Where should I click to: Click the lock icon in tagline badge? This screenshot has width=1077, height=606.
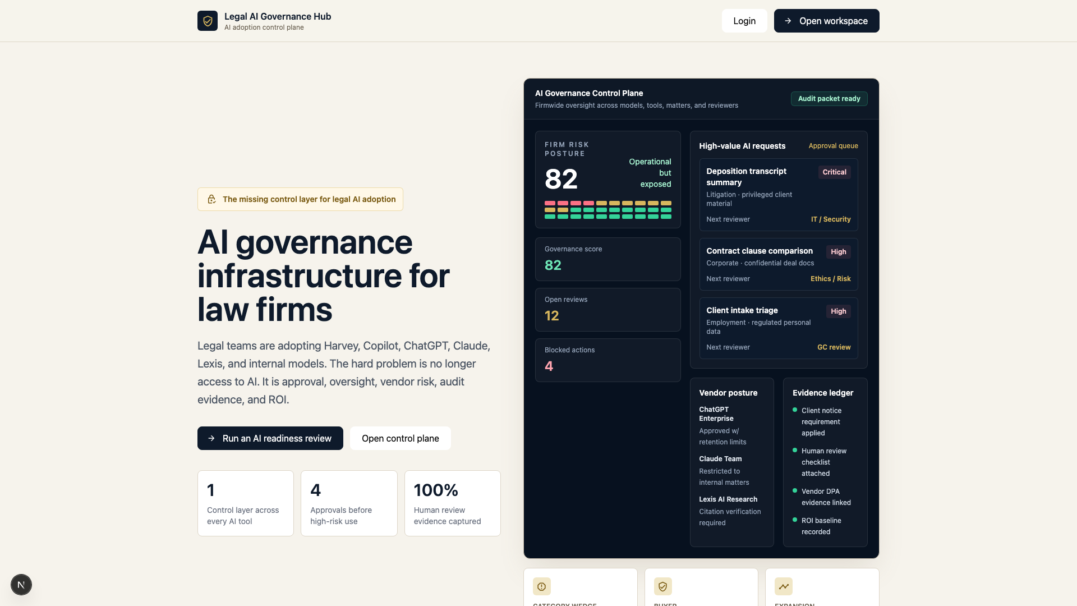(211, 199)
